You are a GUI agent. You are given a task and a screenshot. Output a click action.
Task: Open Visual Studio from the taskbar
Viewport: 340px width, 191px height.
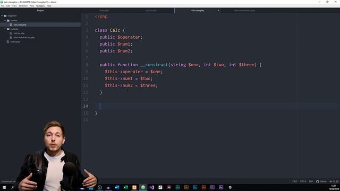click(152, 187)
